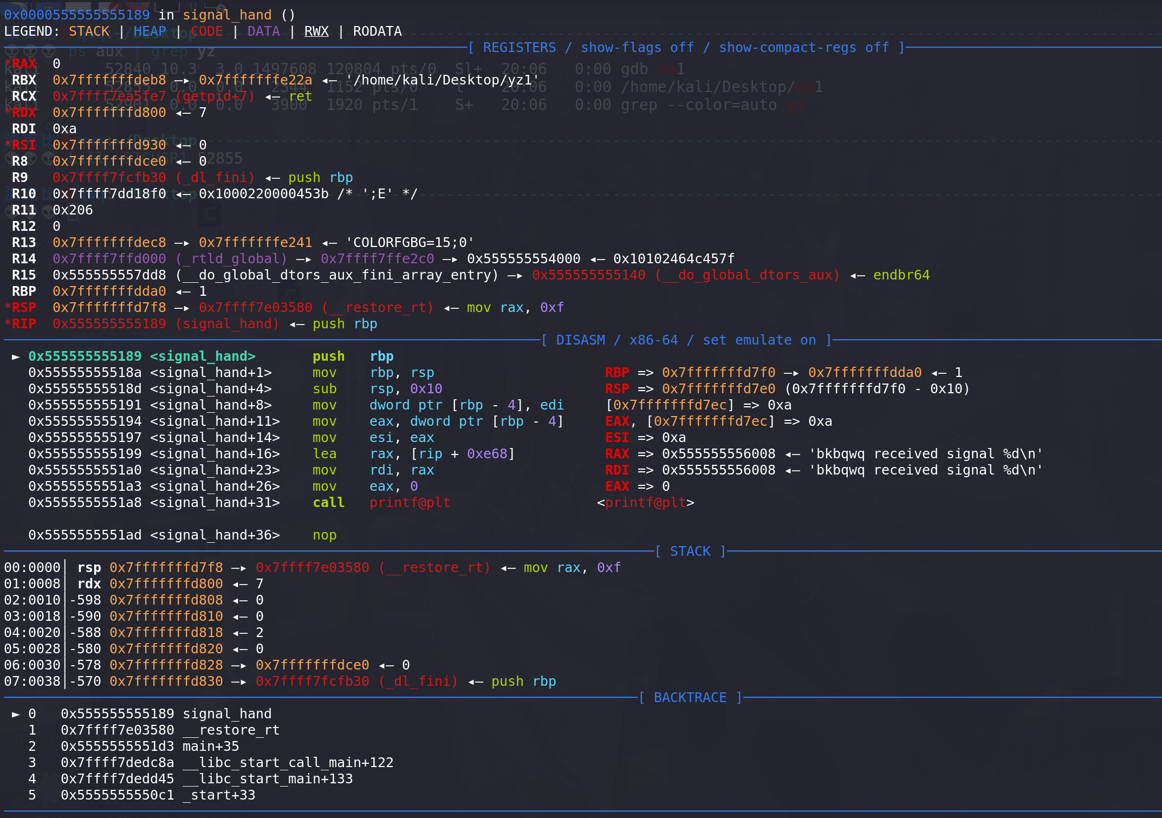Click backtrace frame 3 __libc_start_call_main+122
Image resolution: width=1162 pixels, height=818 pixels.
click(x=211, y=763)
